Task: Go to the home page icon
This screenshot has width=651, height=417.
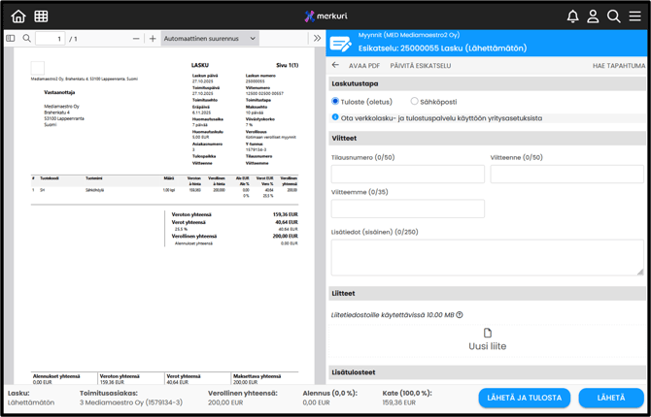Action: [x=18, y=16]
